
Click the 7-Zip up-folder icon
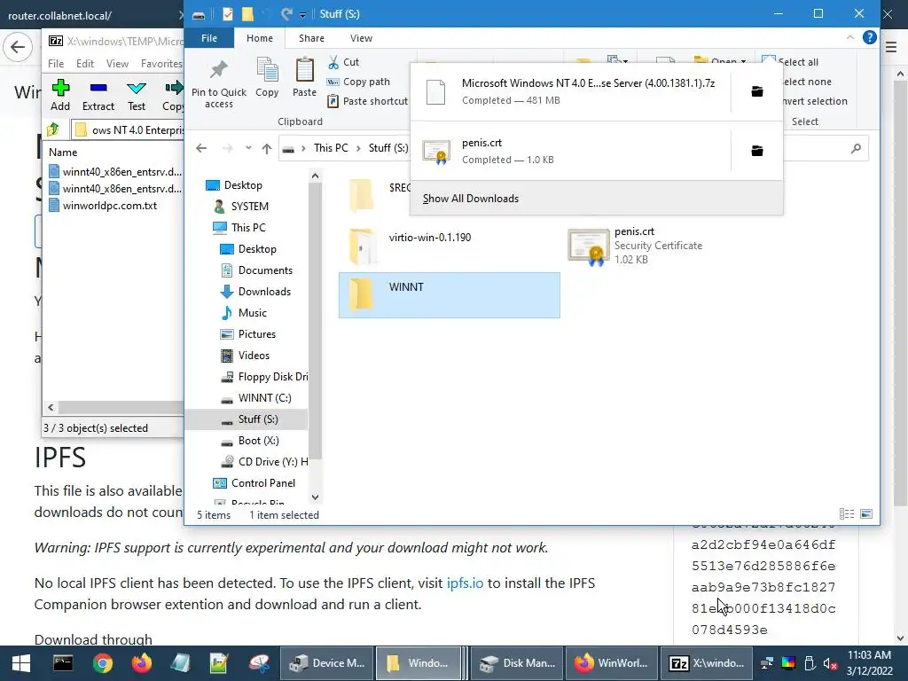click(x=53, y=129)
